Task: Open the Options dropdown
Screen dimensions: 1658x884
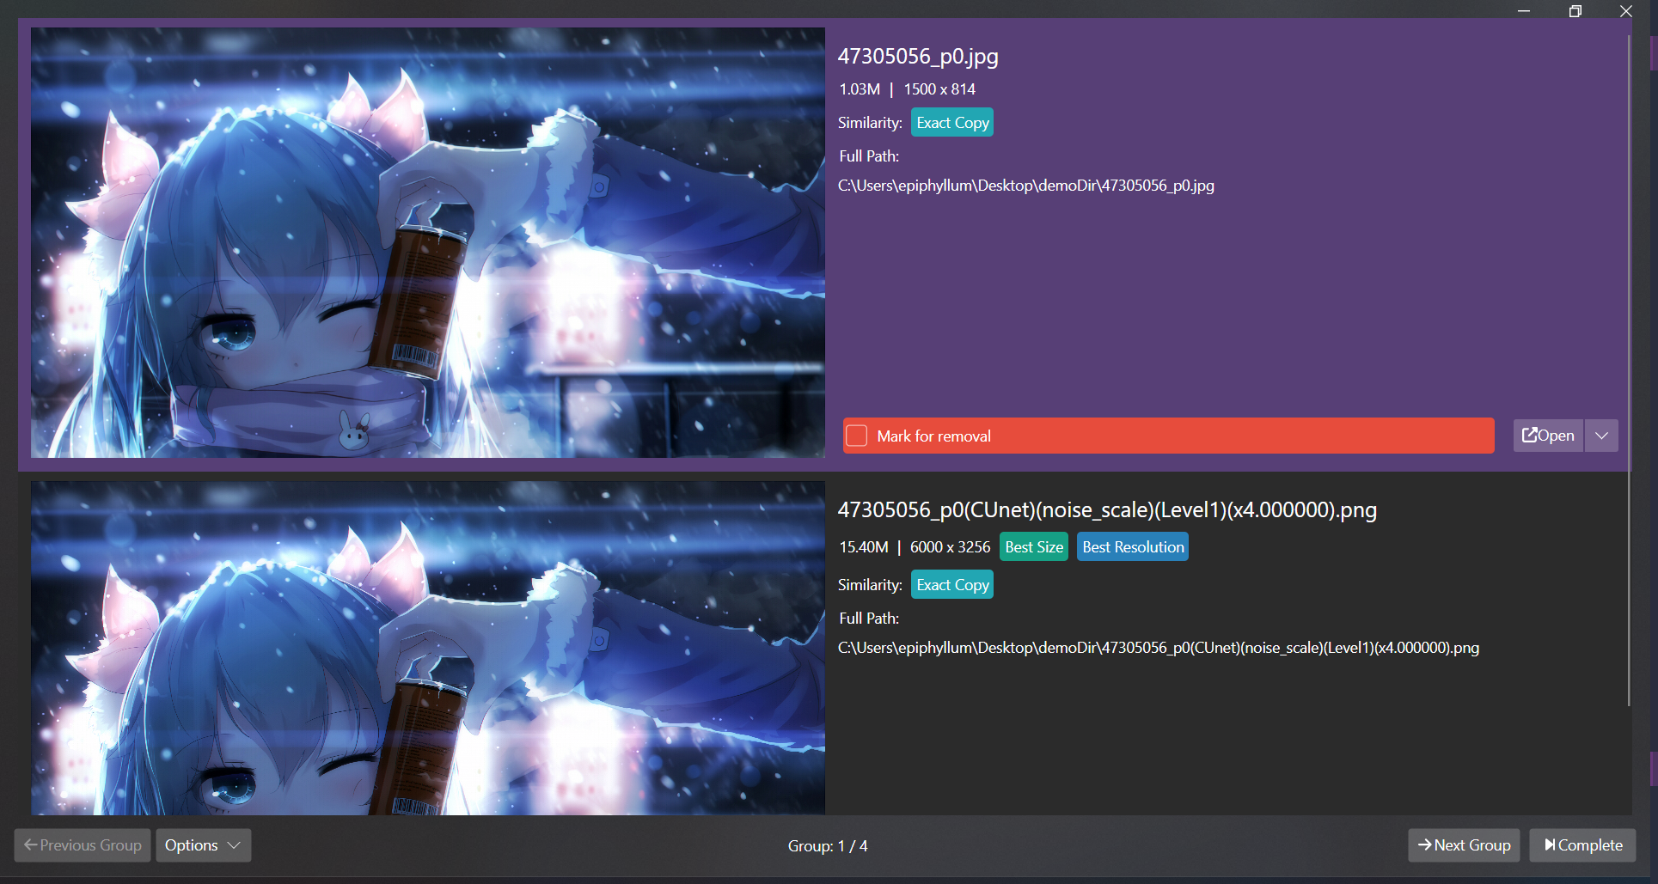Action: [x=203, y=845]
